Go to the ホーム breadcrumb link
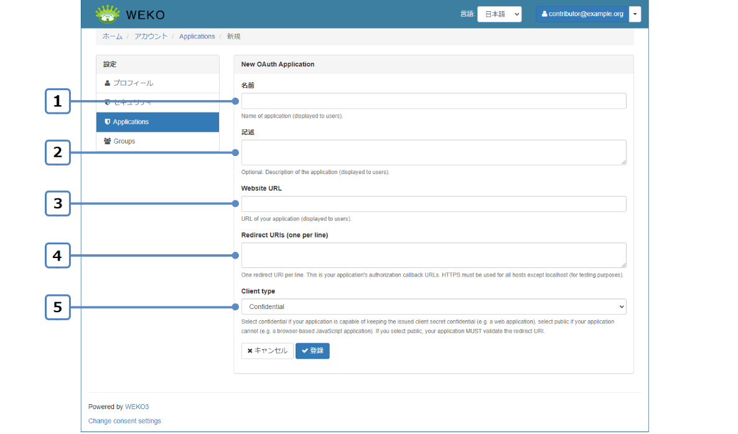This screenshot has width=738, height=434. [x=113, y=37]
